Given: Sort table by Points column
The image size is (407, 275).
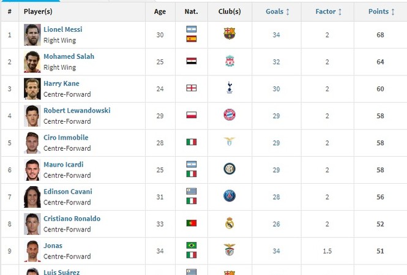Looking at the screenshot, I should (381, 12).
